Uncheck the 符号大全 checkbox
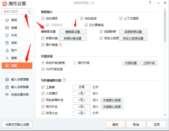The image size is (169, 131). click(43, 113)
